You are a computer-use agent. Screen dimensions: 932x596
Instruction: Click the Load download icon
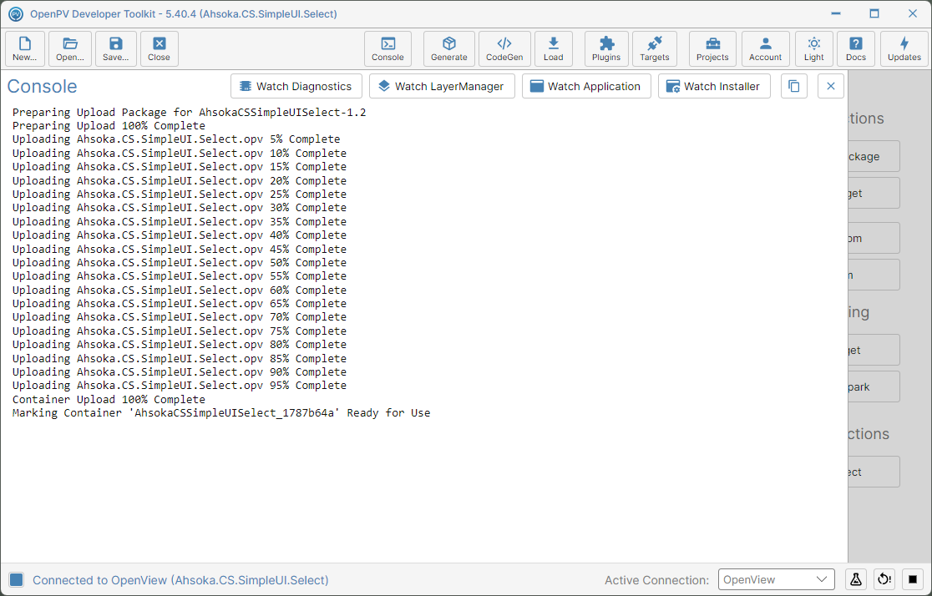(554, 48)
